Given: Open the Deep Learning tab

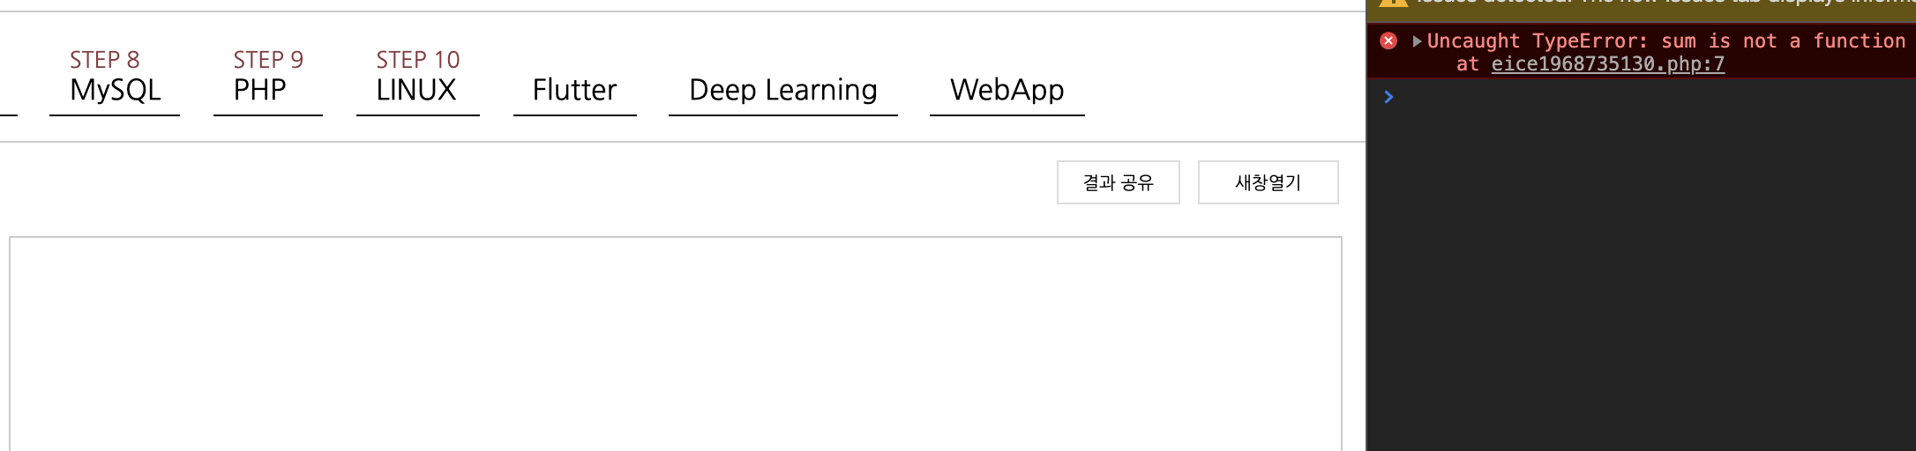Looking at the screenshot, I should coord(783,90).
